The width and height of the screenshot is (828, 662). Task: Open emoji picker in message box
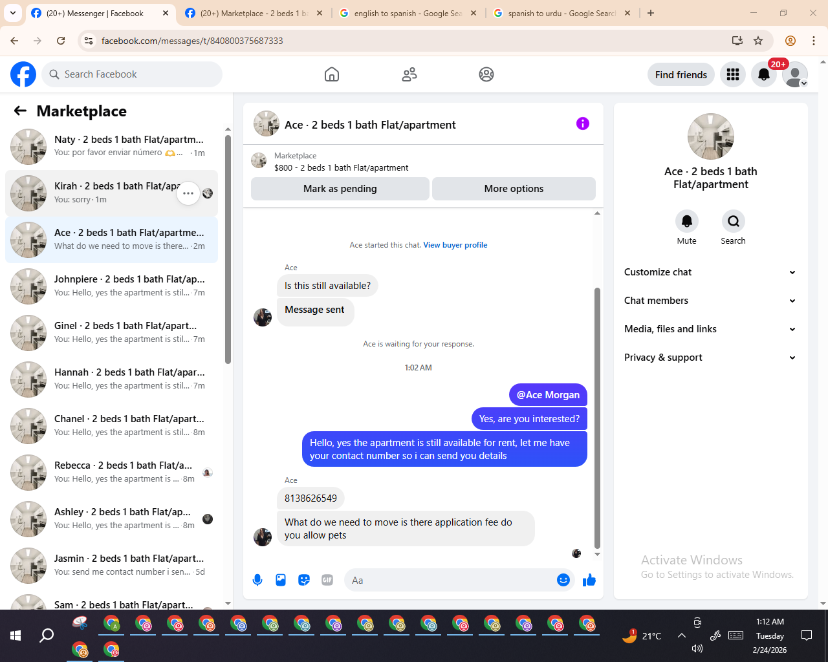[563, 580]
